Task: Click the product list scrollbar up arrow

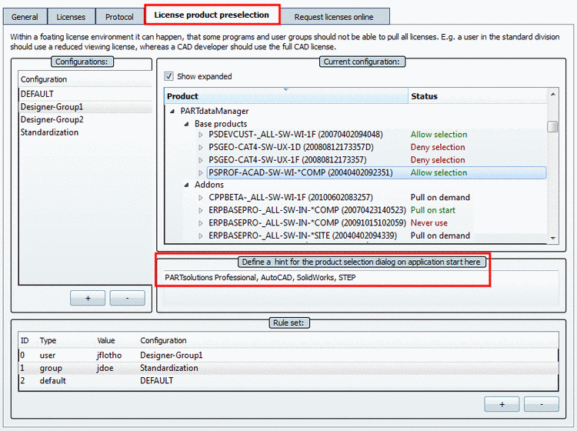Action: [552, 95]
